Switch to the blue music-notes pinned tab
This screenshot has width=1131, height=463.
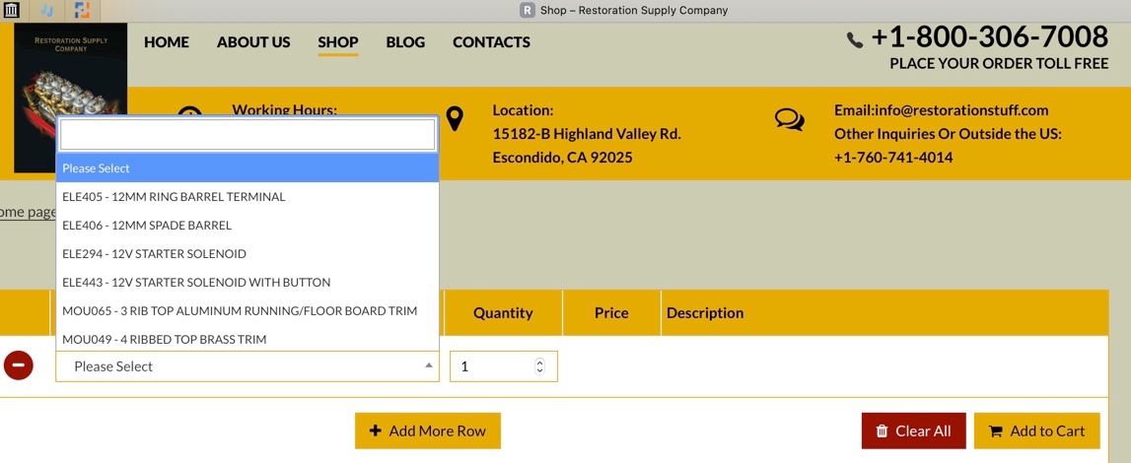click(46, 11)
